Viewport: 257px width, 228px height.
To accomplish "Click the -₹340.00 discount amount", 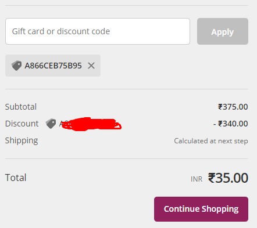I will click(230, 124).
